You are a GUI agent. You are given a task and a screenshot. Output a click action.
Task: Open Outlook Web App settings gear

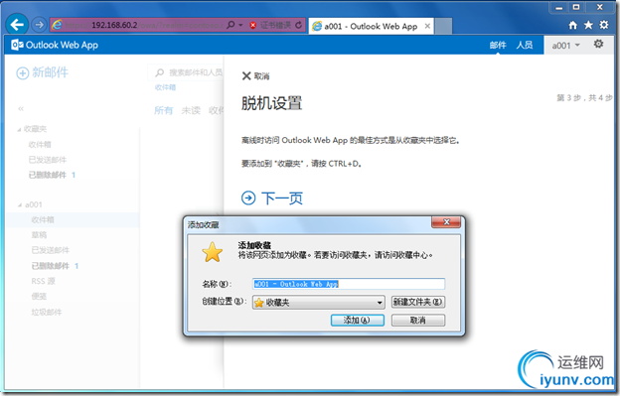[x=599, y=44]
